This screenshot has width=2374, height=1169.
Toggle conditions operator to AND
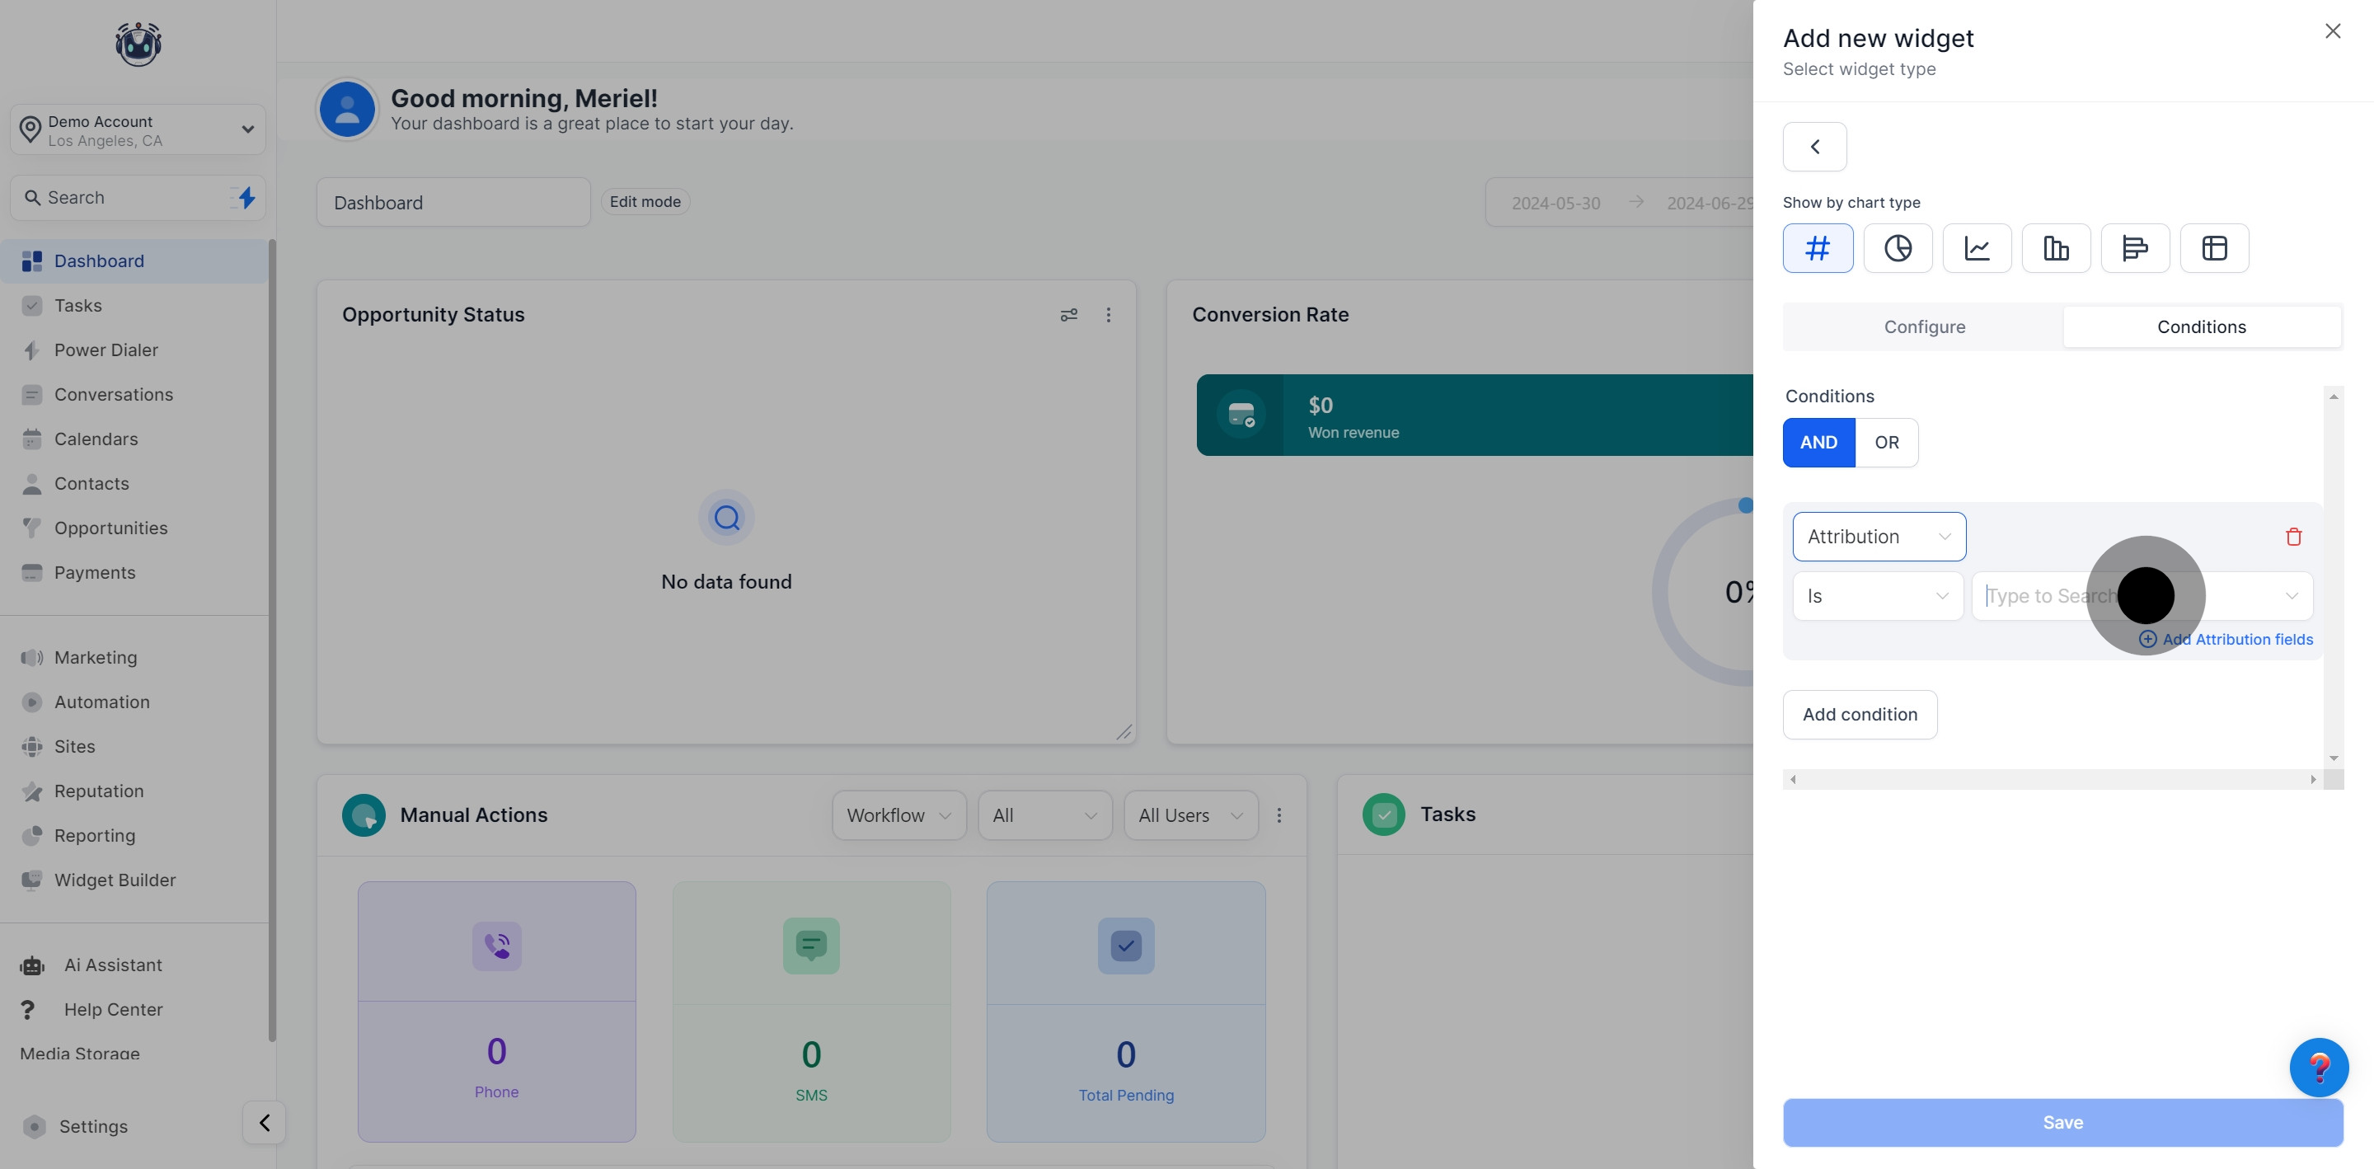click(1818, 443)
